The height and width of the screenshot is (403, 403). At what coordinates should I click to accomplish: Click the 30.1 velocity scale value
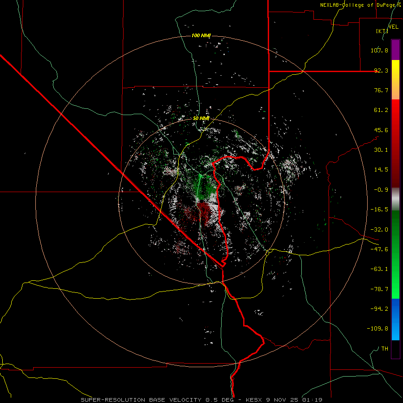pos(381,150)
